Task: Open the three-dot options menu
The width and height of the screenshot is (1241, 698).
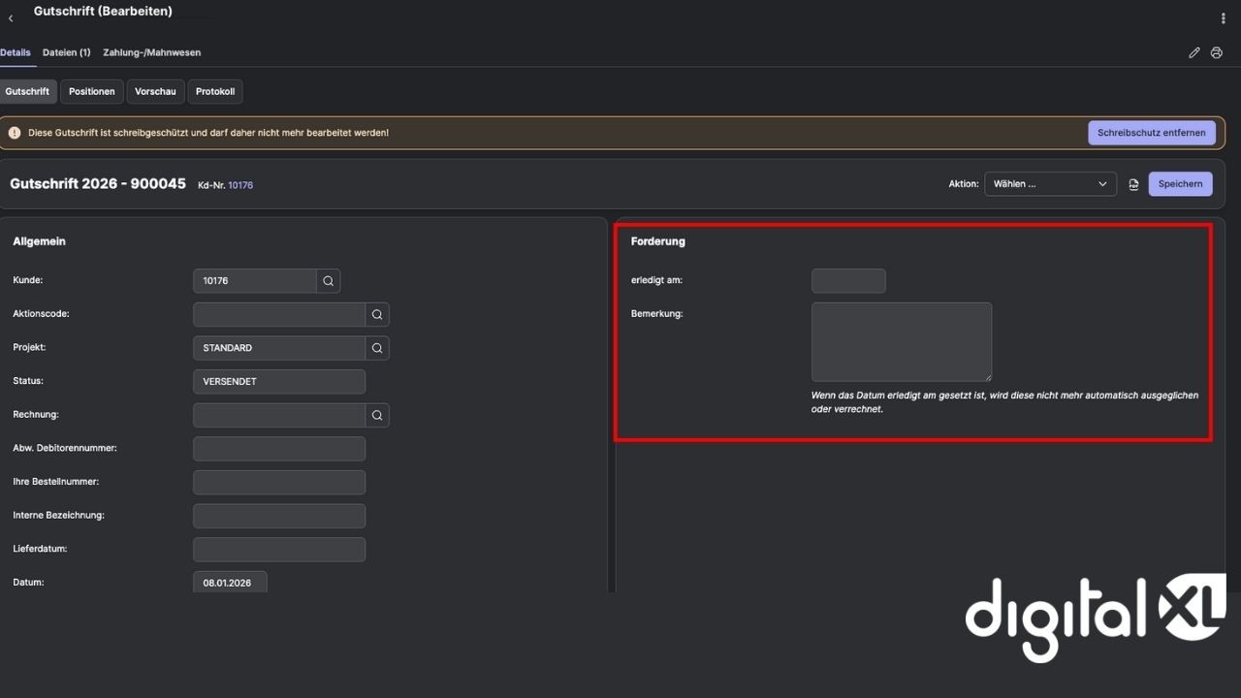Action: point(1224,18)
